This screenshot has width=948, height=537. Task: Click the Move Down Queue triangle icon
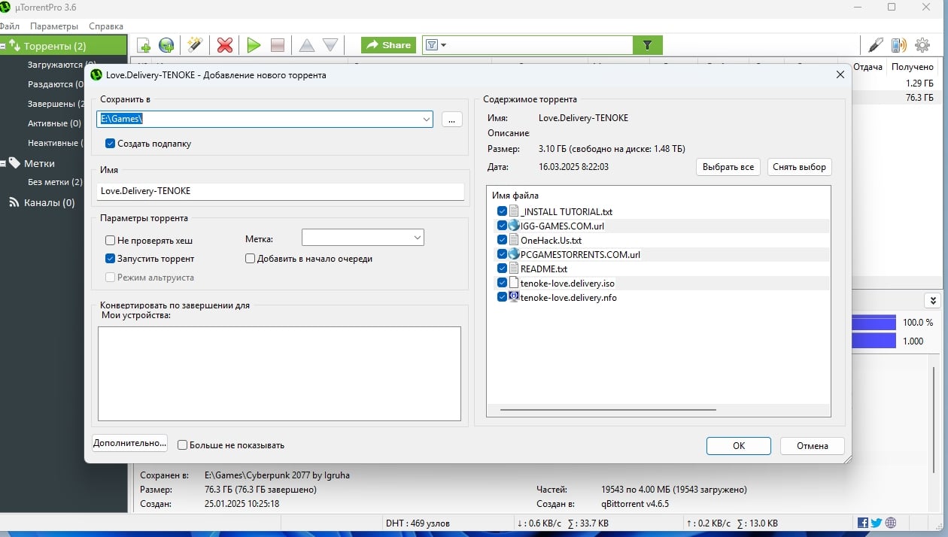[330, 45]
